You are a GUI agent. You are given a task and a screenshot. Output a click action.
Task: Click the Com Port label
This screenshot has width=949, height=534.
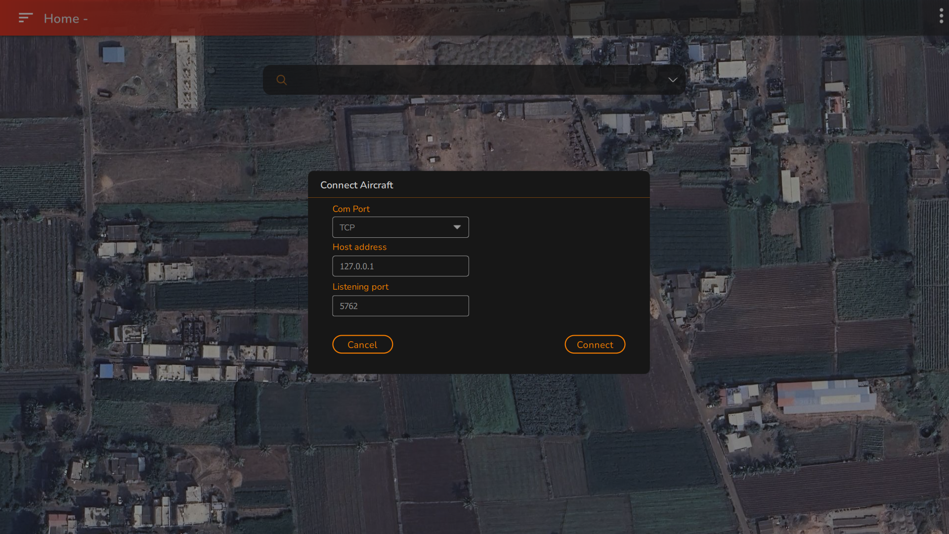(x=351, y=209)
